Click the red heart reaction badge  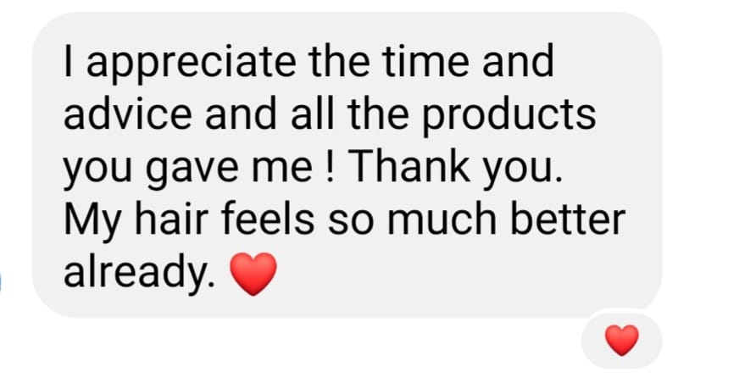pos(621,340)
